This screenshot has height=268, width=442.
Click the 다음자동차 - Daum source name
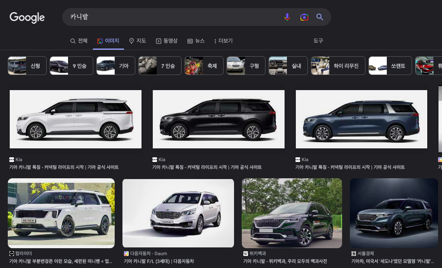click(148, 254)
